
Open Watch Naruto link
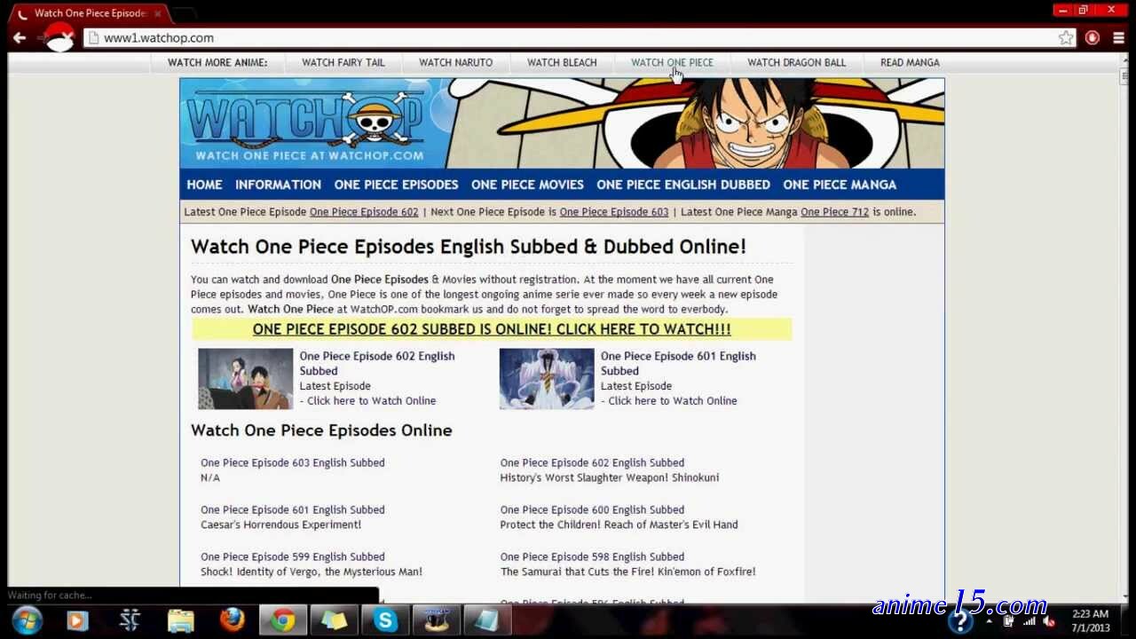click(x=455, y=62)
